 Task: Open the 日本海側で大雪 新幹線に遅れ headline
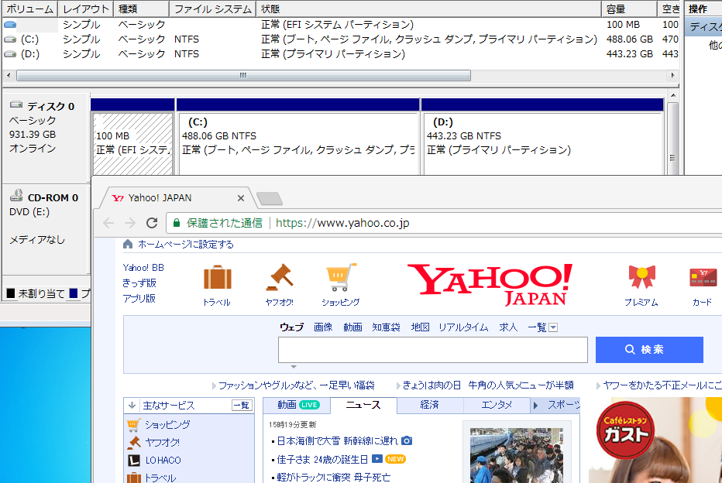(337, 440)
